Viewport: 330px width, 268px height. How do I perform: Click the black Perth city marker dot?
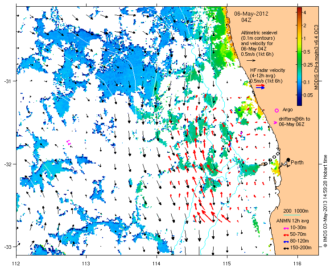click(288, 159)
